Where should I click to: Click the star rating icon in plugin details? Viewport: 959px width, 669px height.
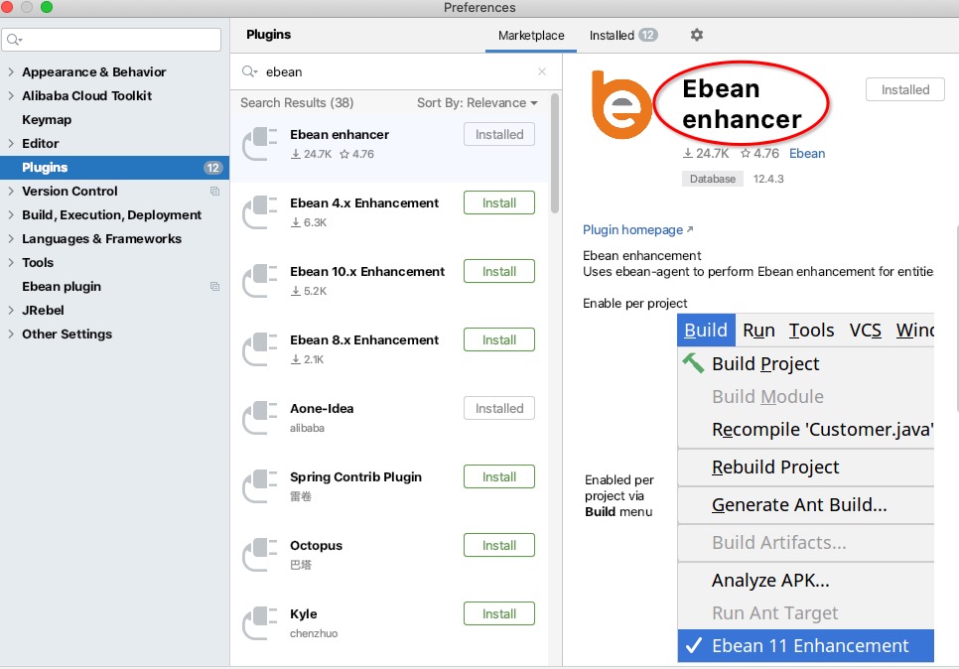tap(745, 153)
